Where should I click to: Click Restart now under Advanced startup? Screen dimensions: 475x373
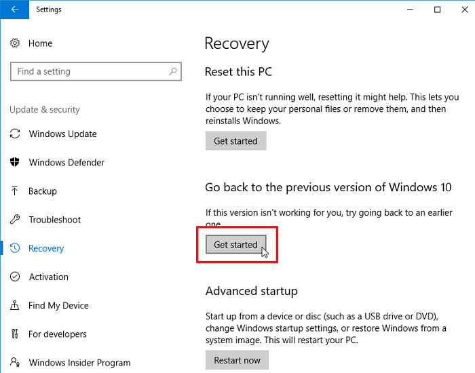pyautogui.click(x=237, y=360)
